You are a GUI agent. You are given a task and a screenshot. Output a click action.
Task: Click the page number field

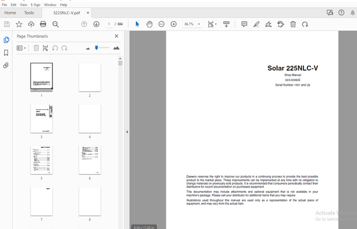point(109,24)
